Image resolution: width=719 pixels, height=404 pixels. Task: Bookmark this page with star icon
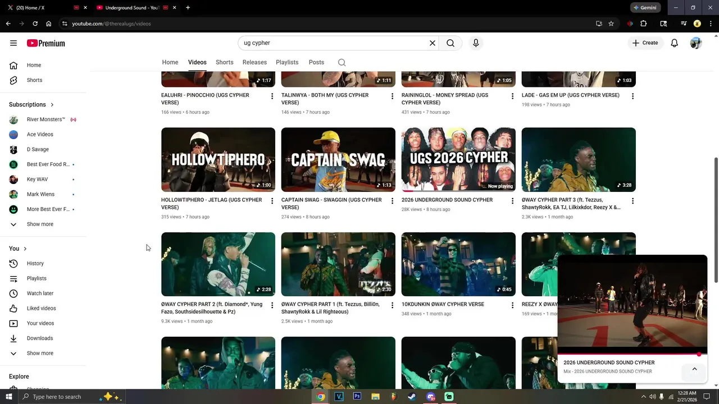pos(611,24)
